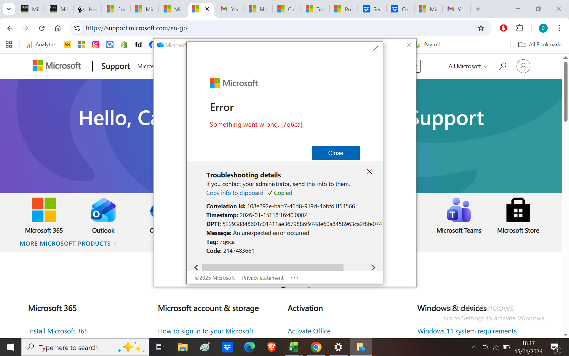This screenshot has width=569, height=356.
Task: Open the Outlook product icon
Action: point(103,210)
